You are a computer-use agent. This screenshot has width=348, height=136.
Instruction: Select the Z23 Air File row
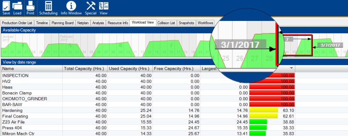tap(148, 122)
